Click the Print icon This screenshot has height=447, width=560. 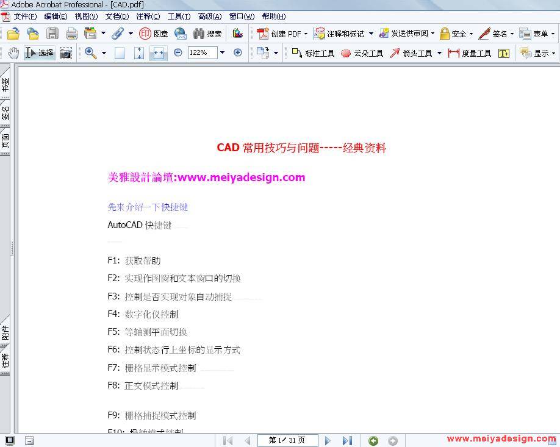(71, 34)
